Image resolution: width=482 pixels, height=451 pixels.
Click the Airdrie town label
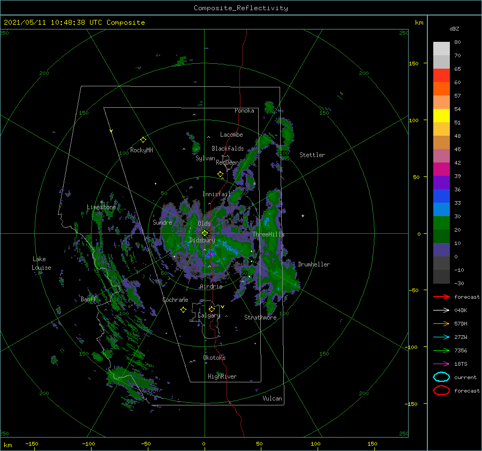tap(211, 286)
